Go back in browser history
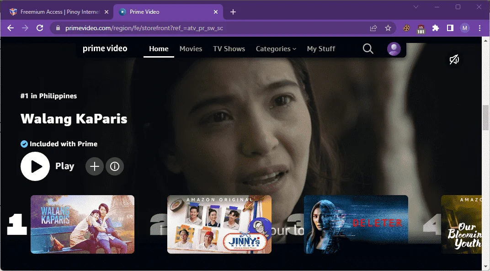This screenshot has width=490, height=271. (x=11, y=28)
